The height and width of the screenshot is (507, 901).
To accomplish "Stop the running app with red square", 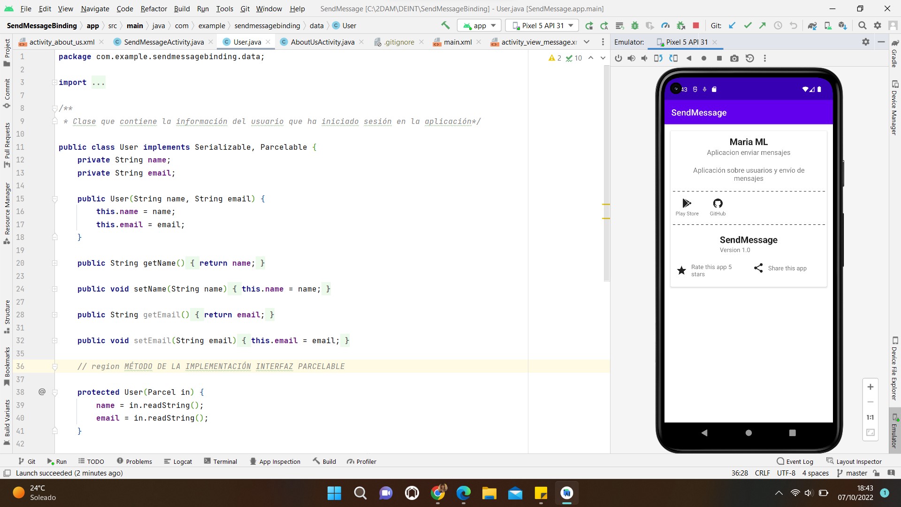I will 696,25.
